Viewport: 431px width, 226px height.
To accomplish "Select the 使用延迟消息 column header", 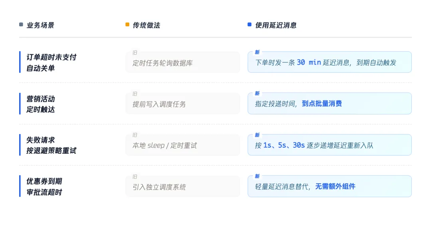I will point(276,25).
